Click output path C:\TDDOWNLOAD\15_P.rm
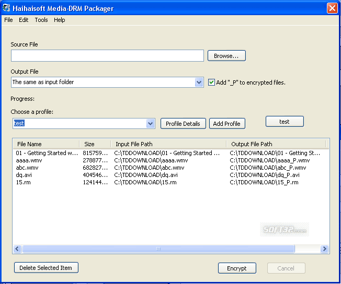 tap(264, 182)
